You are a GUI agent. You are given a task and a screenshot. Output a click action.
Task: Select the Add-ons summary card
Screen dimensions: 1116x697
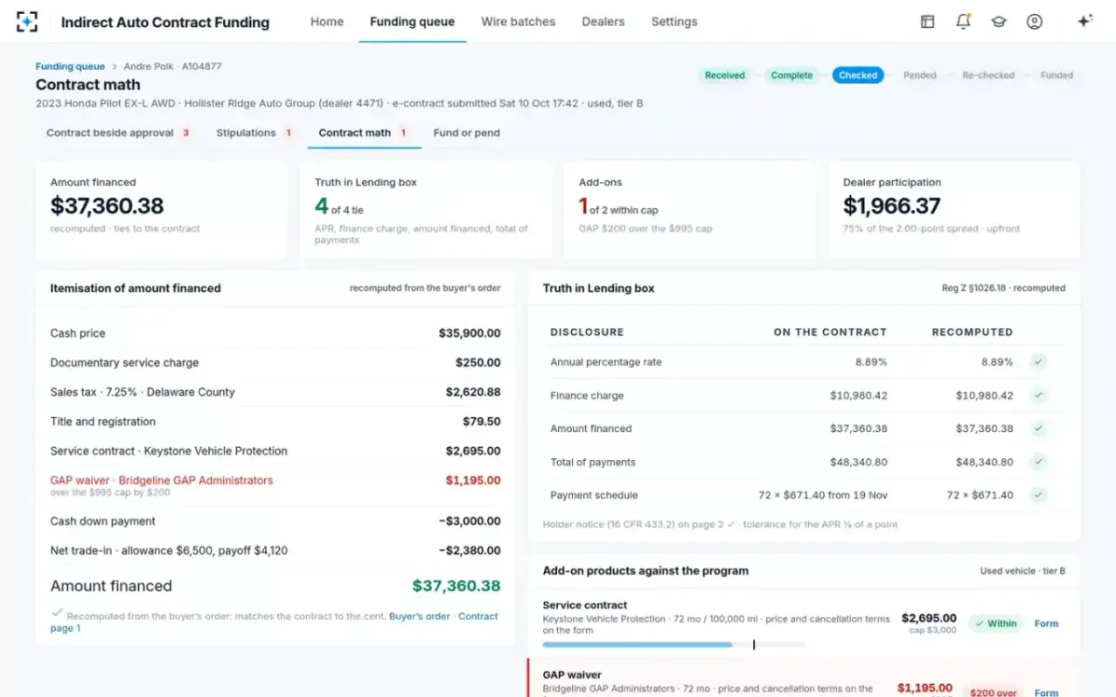[x=690, y=209]
